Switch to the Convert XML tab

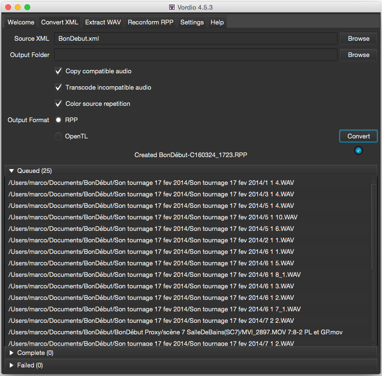point(59,22)
